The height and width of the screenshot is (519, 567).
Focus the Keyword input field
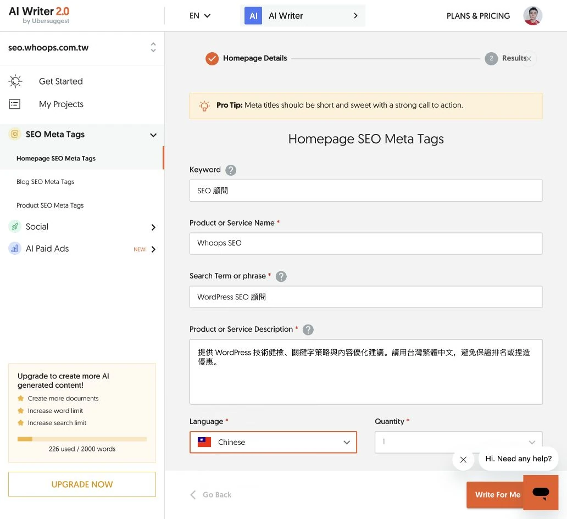[x=365, y=191]
